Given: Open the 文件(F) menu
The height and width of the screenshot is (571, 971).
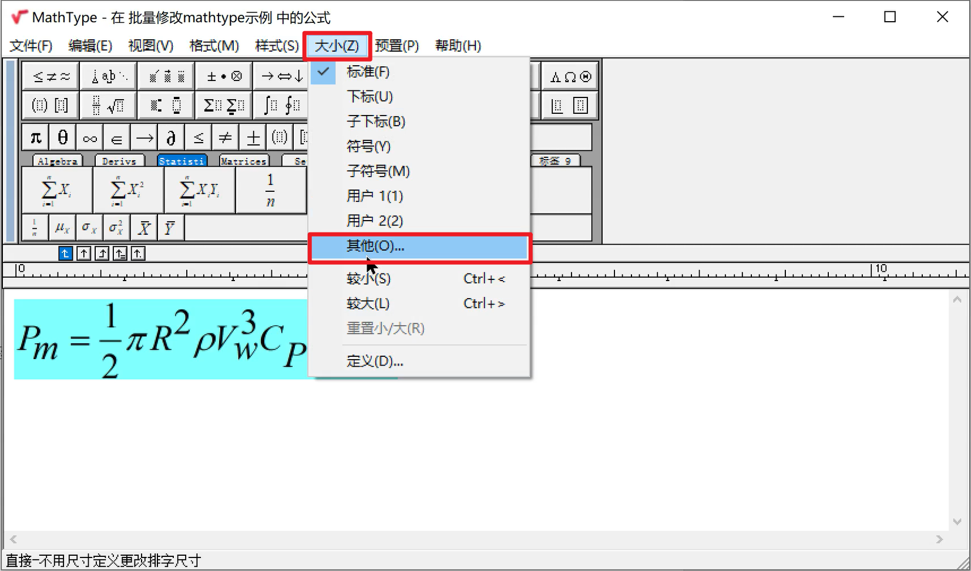Looking at the screenshot, I should (31, 46).
